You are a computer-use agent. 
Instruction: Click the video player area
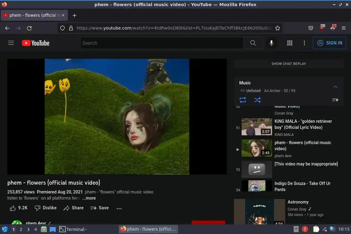click(117, 117)
